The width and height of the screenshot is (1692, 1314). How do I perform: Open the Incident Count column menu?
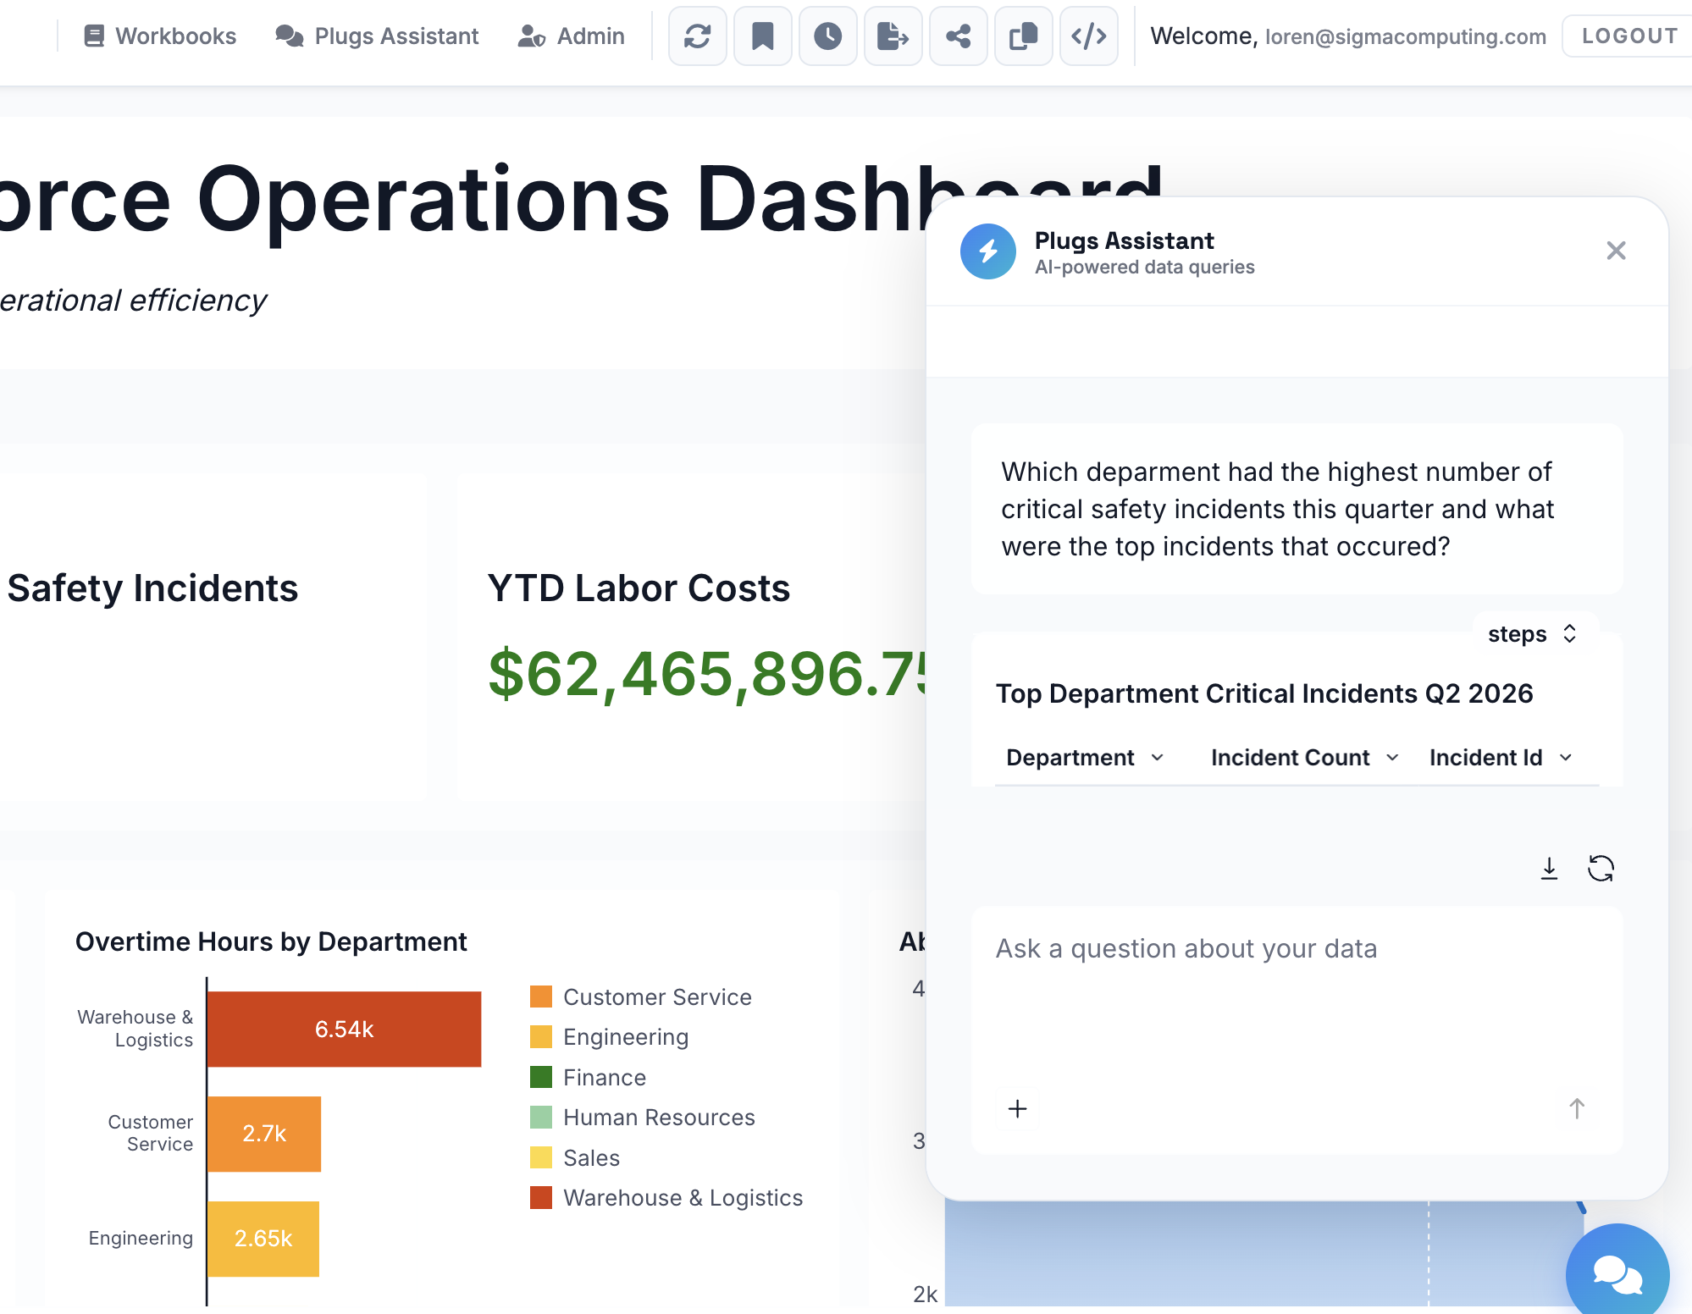click(1392, 758)
